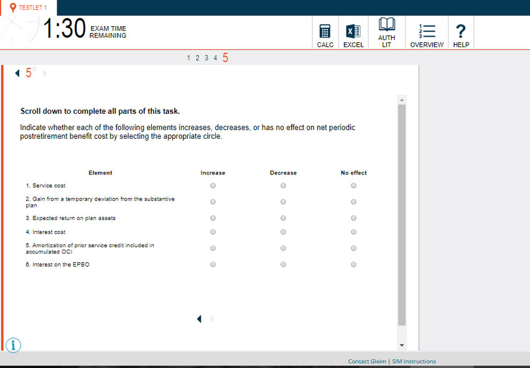This screenshot has width=530, height=368.
Task: Open the SIM Instructions link
Action: click(414, 361)
